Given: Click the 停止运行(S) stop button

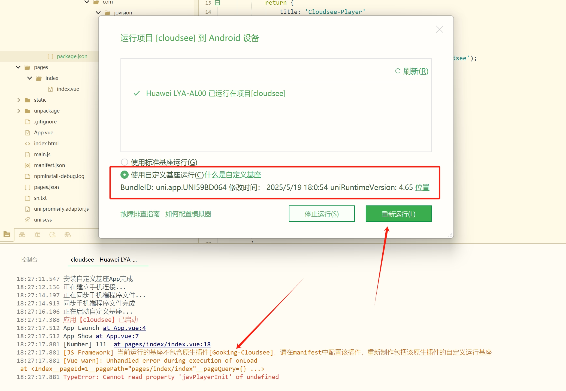Looking at the screenshot, I should click(x=322, y=214).
